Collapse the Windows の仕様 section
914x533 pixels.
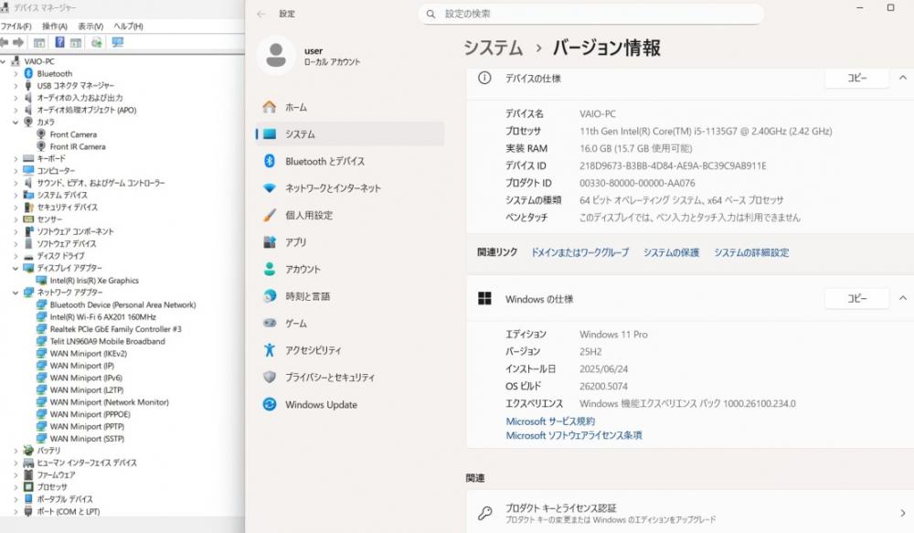pyautogui.click(x=902, y=298)
